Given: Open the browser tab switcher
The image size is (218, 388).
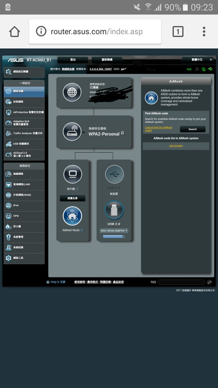Looking at the screenshot, I should point(178,32).
